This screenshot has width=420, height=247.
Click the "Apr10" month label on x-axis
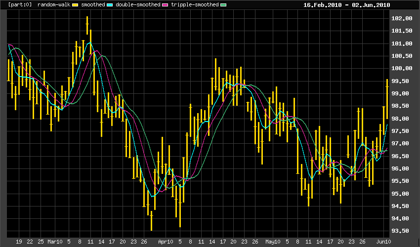(x=166, y=242)
